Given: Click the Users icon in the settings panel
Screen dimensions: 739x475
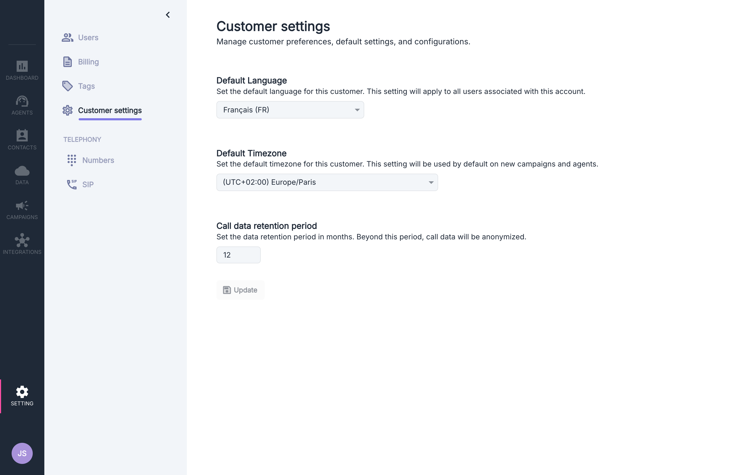Looking at the screenshot, I should (68, 37).
